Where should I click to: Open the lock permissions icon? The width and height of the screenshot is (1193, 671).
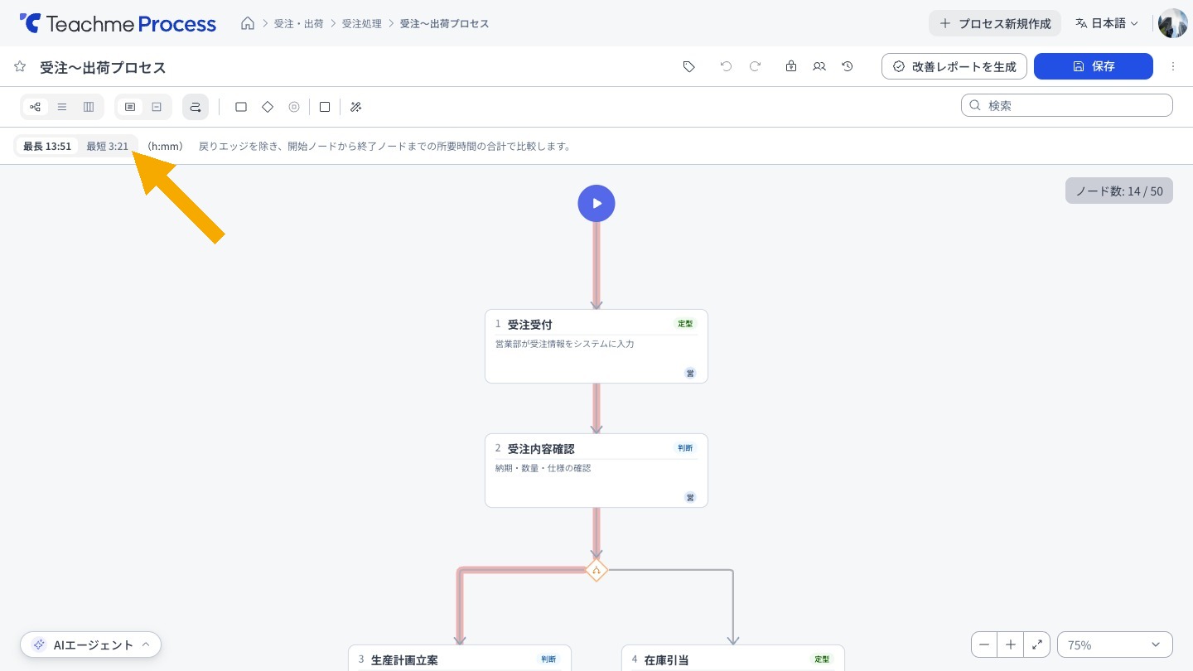coord(791,66)
